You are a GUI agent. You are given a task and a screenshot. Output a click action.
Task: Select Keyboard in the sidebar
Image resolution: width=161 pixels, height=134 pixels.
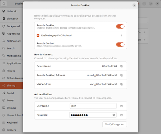(x=12, y=123)
